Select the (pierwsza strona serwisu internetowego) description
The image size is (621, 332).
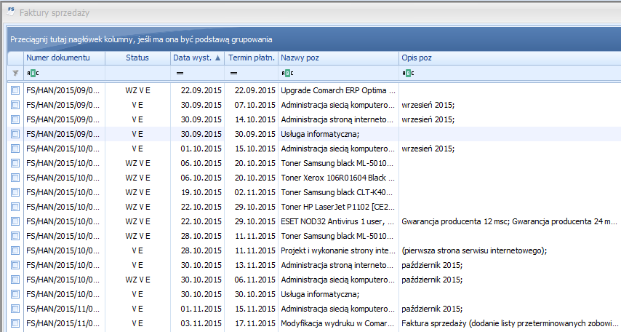[x=510, y=250]
